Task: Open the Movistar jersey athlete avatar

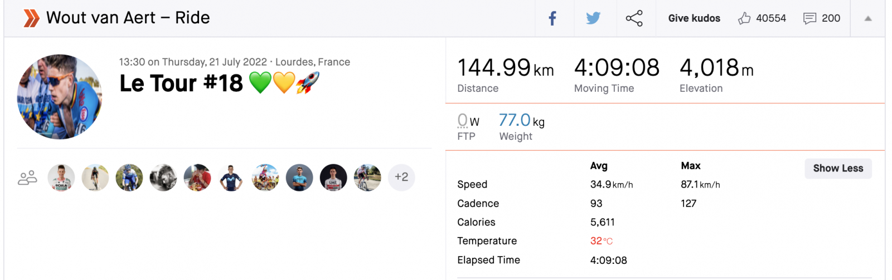Action: pyautogui.click(x=231, y=178)
